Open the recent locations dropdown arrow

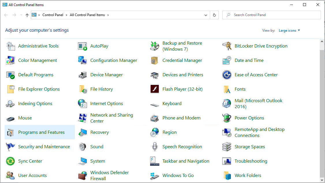point(21,15)
